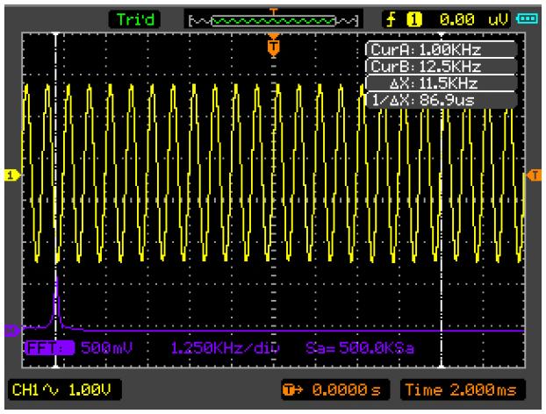Click the purple math channel ground marker
Screen dimensions: 546x414
(11, 331)
